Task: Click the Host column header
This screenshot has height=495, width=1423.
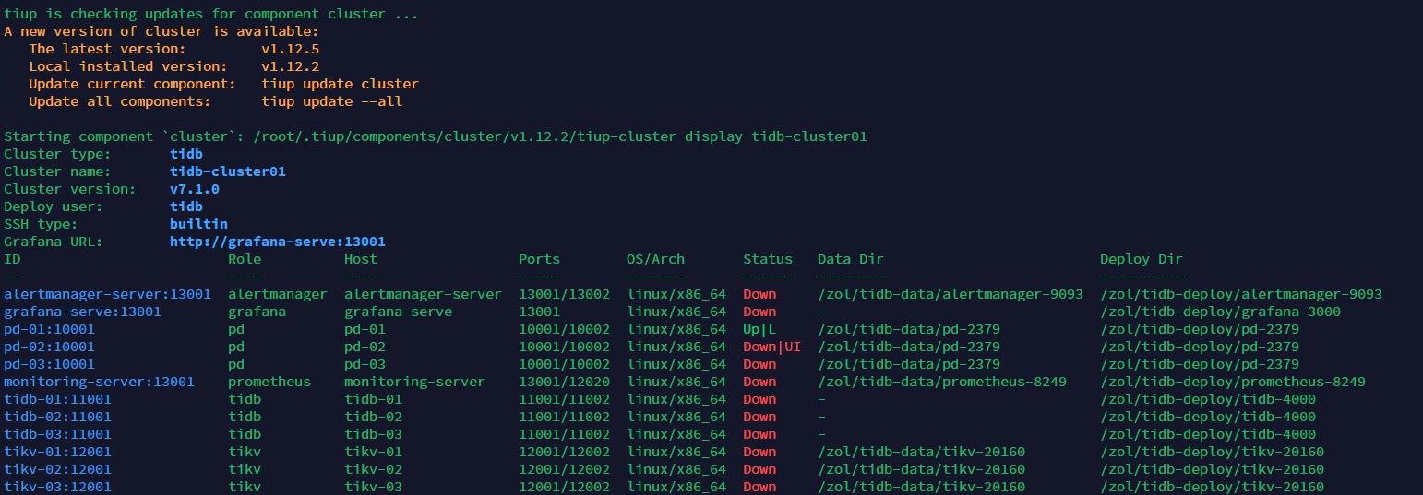Action: 361,259
